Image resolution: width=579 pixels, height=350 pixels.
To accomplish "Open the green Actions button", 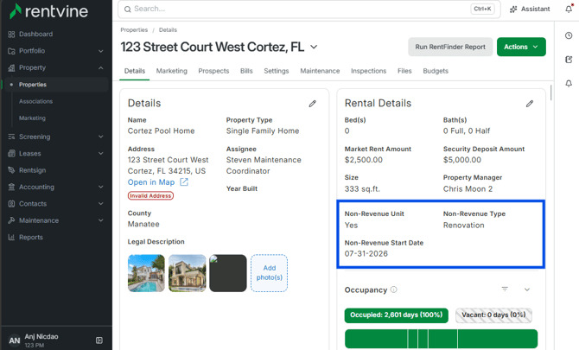I will point(521,47).
